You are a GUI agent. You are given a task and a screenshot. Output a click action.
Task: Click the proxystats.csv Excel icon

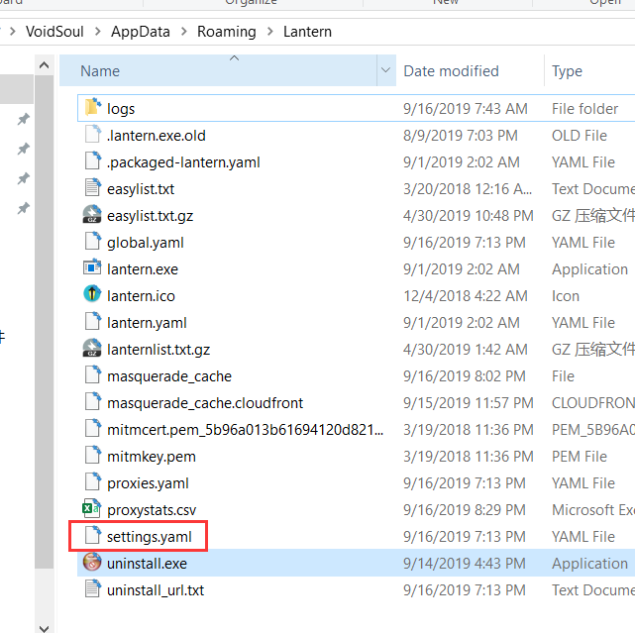click(x=92, y=508)
